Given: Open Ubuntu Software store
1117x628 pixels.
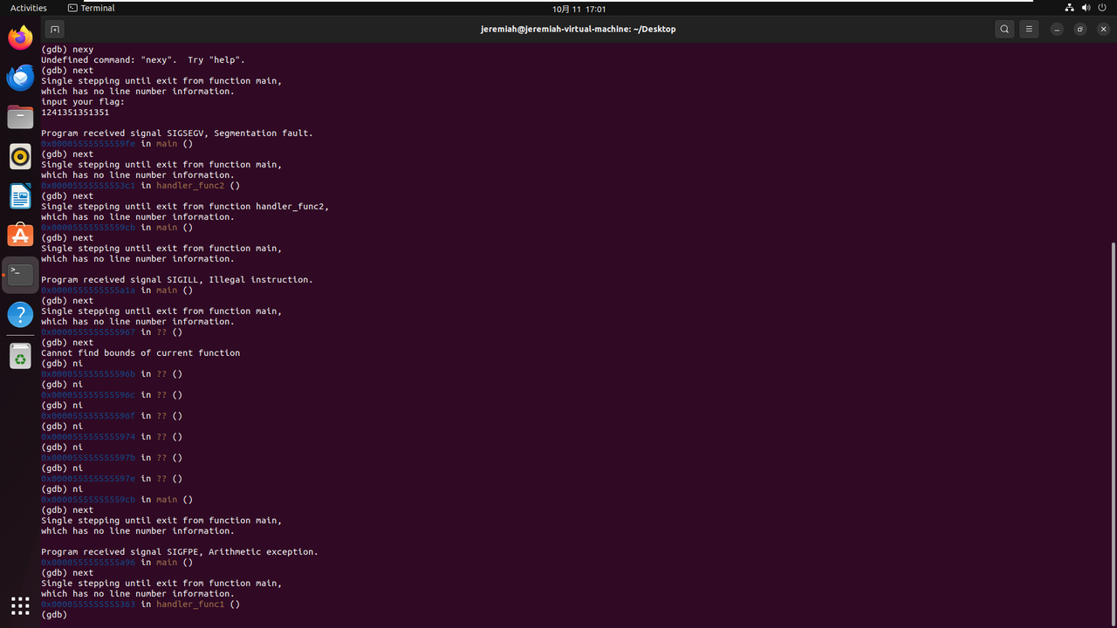Looking at the screenshot, I should [20, 235].
